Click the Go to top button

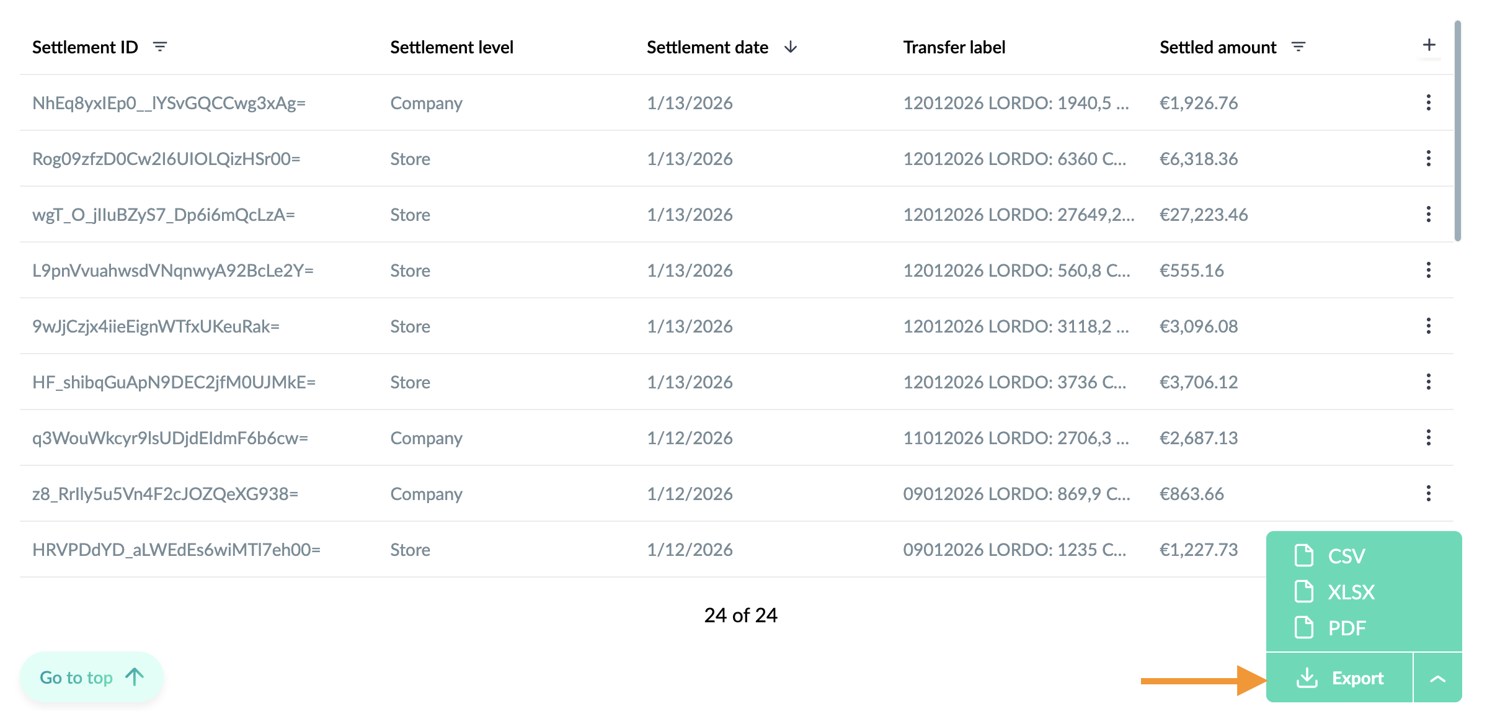click(92, 677)
